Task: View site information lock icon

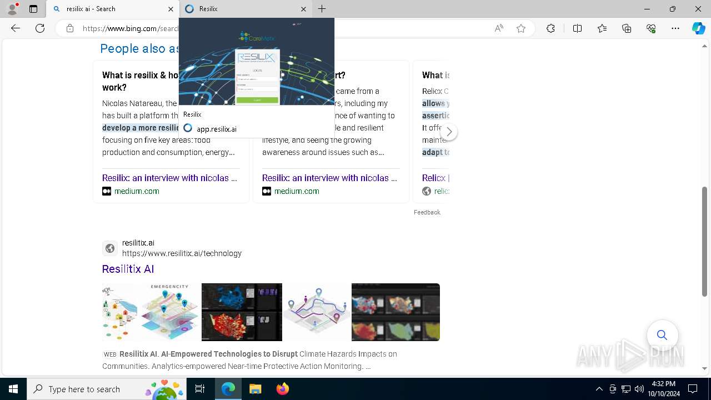Action: click(70, 28)
